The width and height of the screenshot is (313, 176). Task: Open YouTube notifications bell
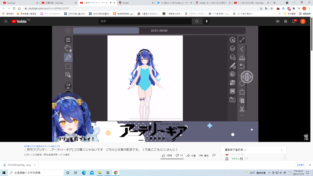click(x=294, y=21)
